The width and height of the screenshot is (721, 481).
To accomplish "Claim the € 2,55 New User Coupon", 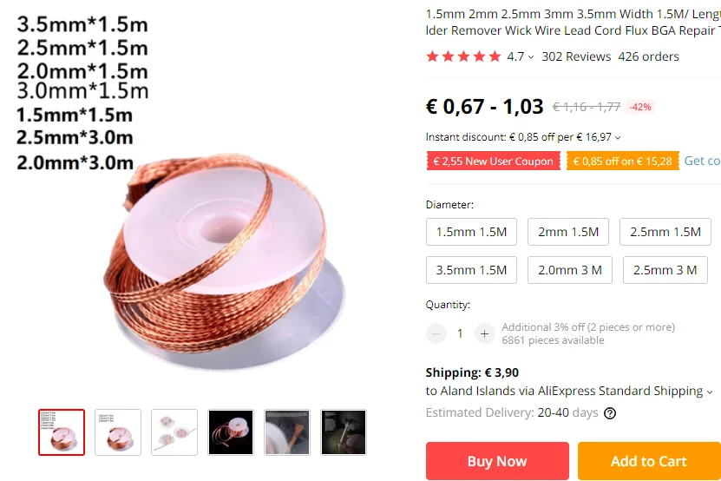I will [x=494, y=161].
